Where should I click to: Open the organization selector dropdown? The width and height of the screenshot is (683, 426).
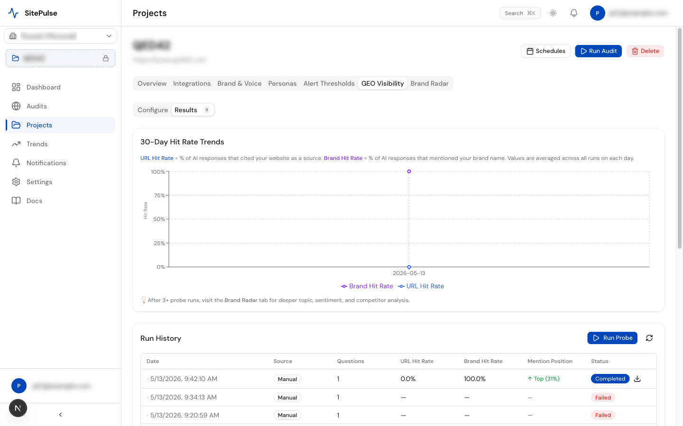pos(60,36)
